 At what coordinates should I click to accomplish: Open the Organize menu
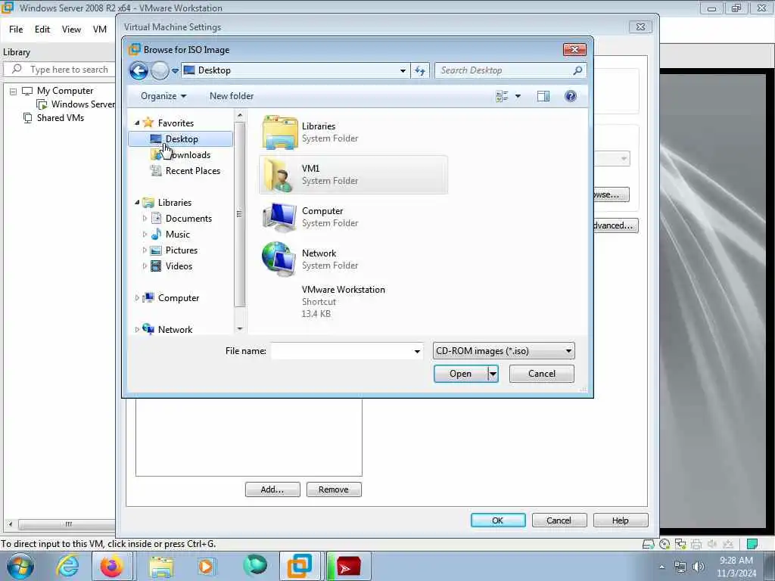coord(163,96)
